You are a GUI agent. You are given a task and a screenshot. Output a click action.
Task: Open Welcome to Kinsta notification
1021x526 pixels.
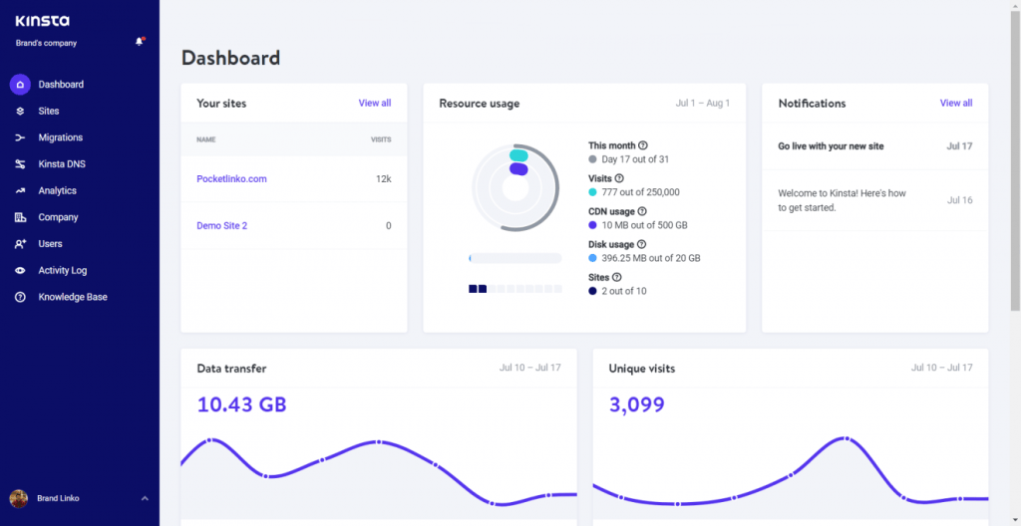click(x=842, y=200)
